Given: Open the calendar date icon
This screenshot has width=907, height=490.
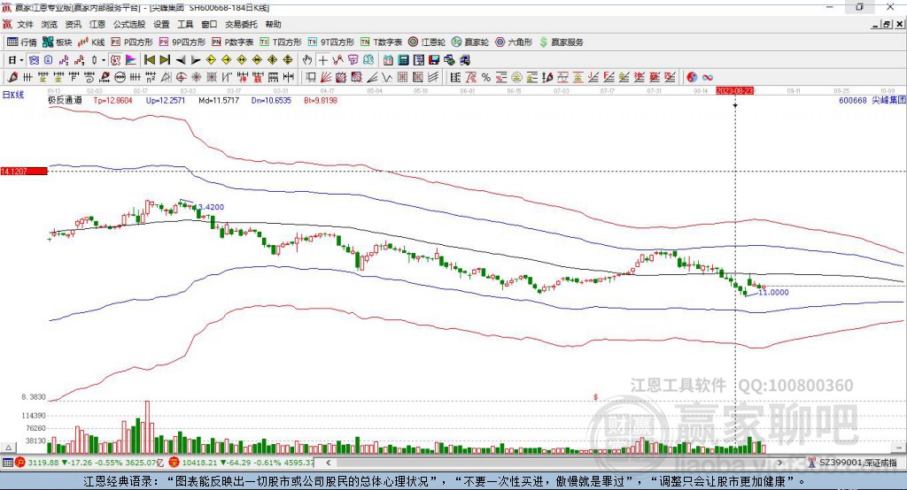Looking at the screenshot, I should tap(388, 60).
